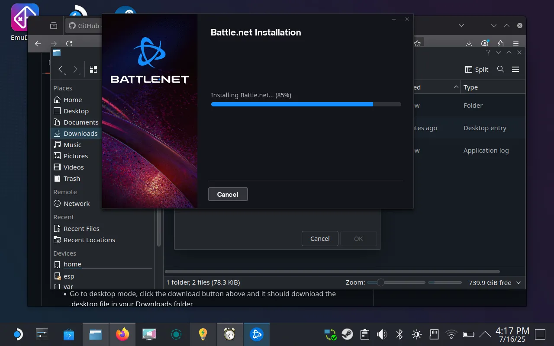Select the esp device in the sidebar

coord(68,276)
